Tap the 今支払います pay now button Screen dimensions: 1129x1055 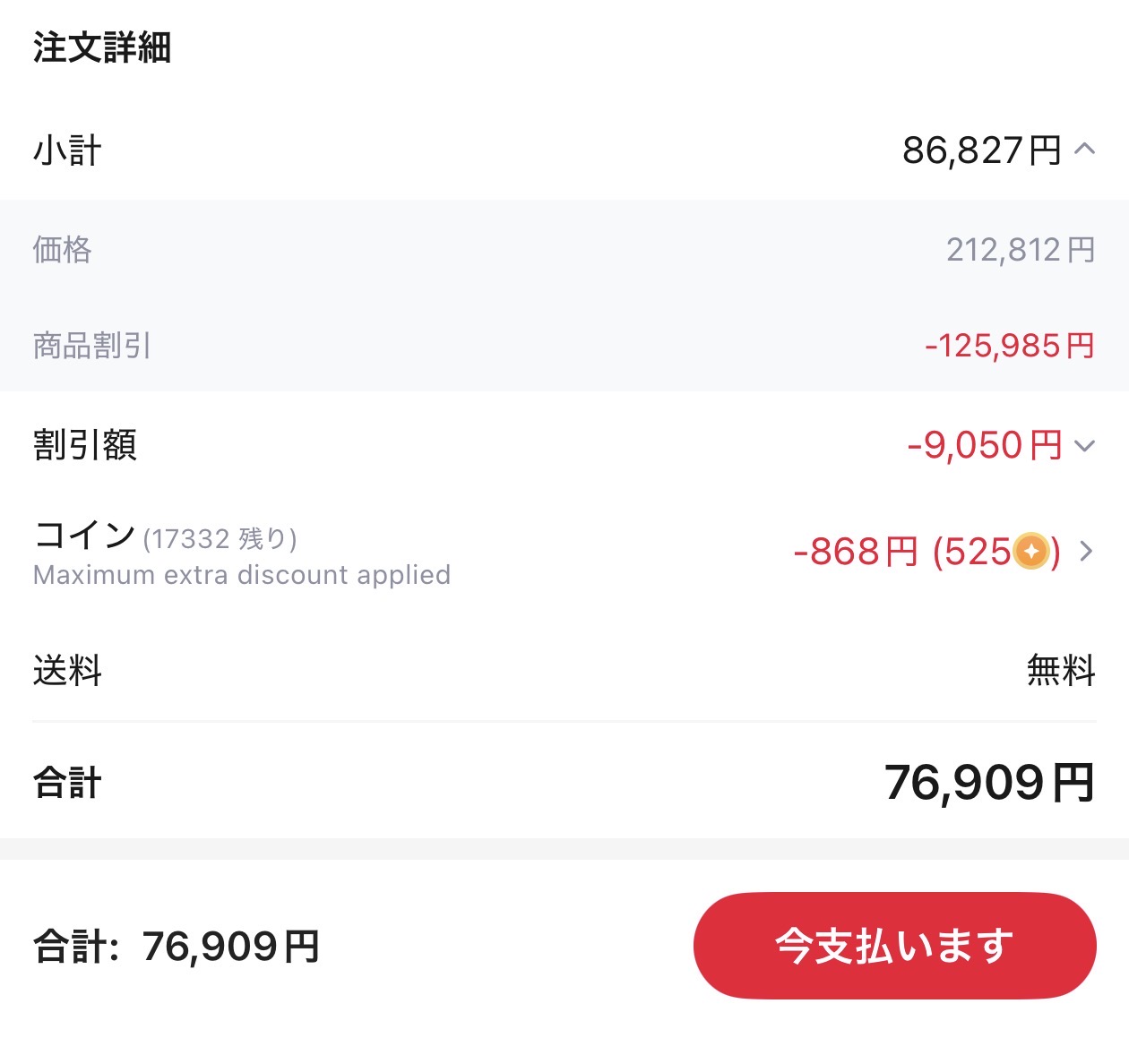[894, 946]
